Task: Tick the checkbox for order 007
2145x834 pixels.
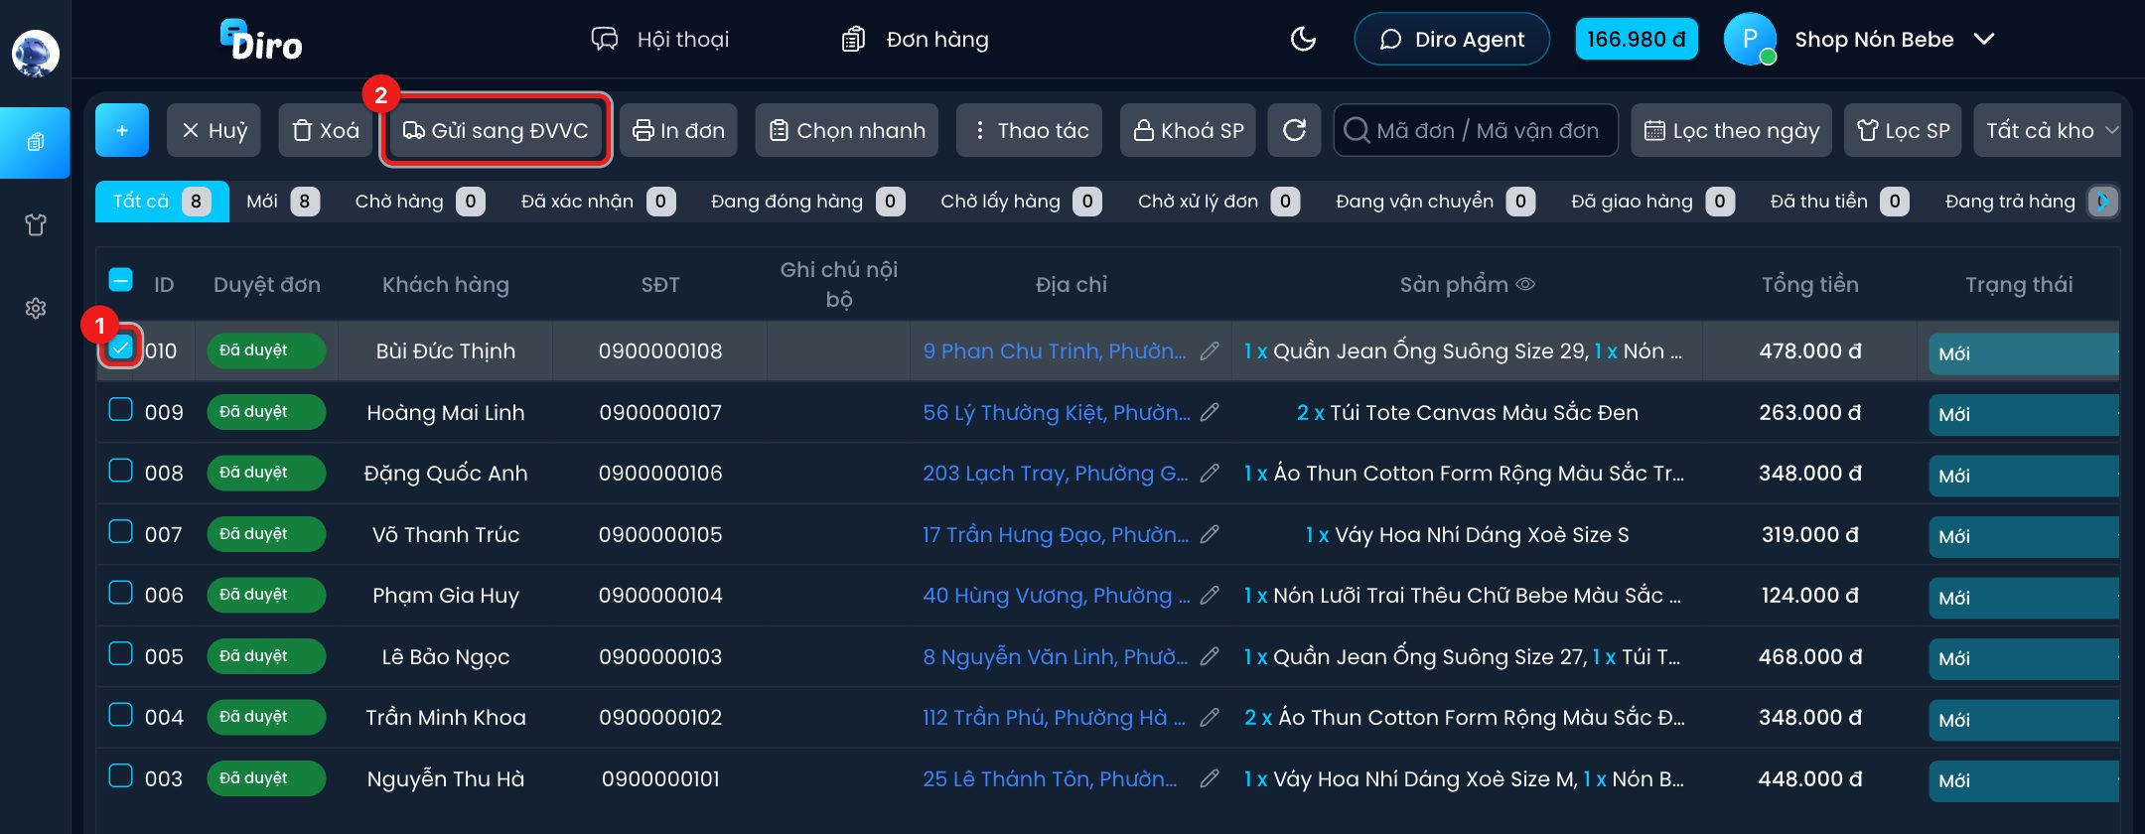Action: click(x=120, y=531)
